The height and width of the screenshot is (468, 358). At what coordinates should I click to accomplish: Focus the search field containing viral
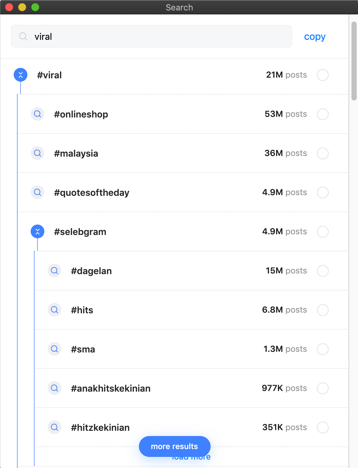(x=152, y=36)
